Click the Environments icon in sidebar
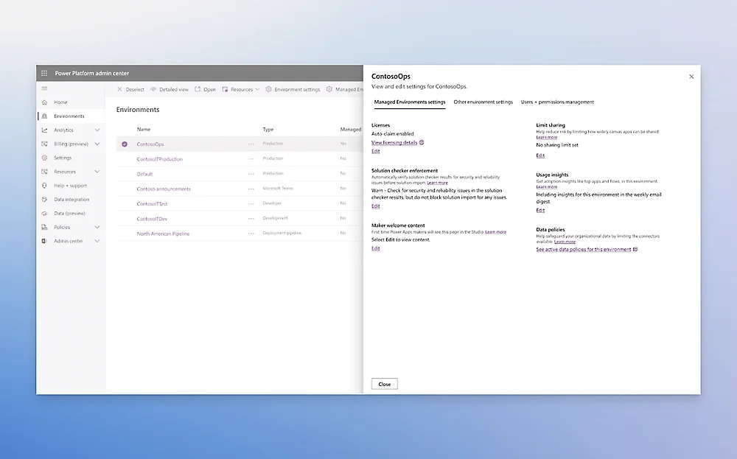The height and width of the screenshot is (459, 737). click(x=45, y=116)
